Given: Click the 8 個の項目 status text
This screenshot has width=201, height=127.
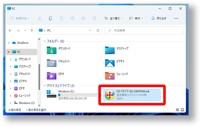Looking at the screenshot, I should [15, 110].
